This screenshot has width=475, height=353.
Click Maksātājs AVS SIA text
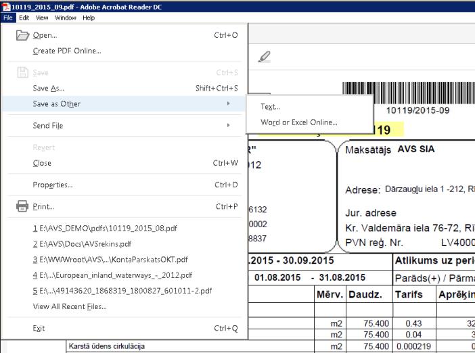(390, 149)
